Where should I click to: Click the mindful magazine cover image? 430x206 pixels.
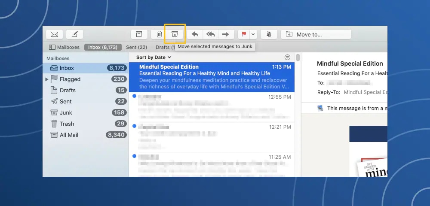pos(372,167)
